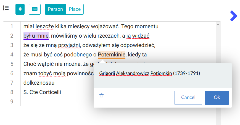The image size is (240, 125).
Task: Click the highlighted Potemkinie annotation
Action: [112, 55]
